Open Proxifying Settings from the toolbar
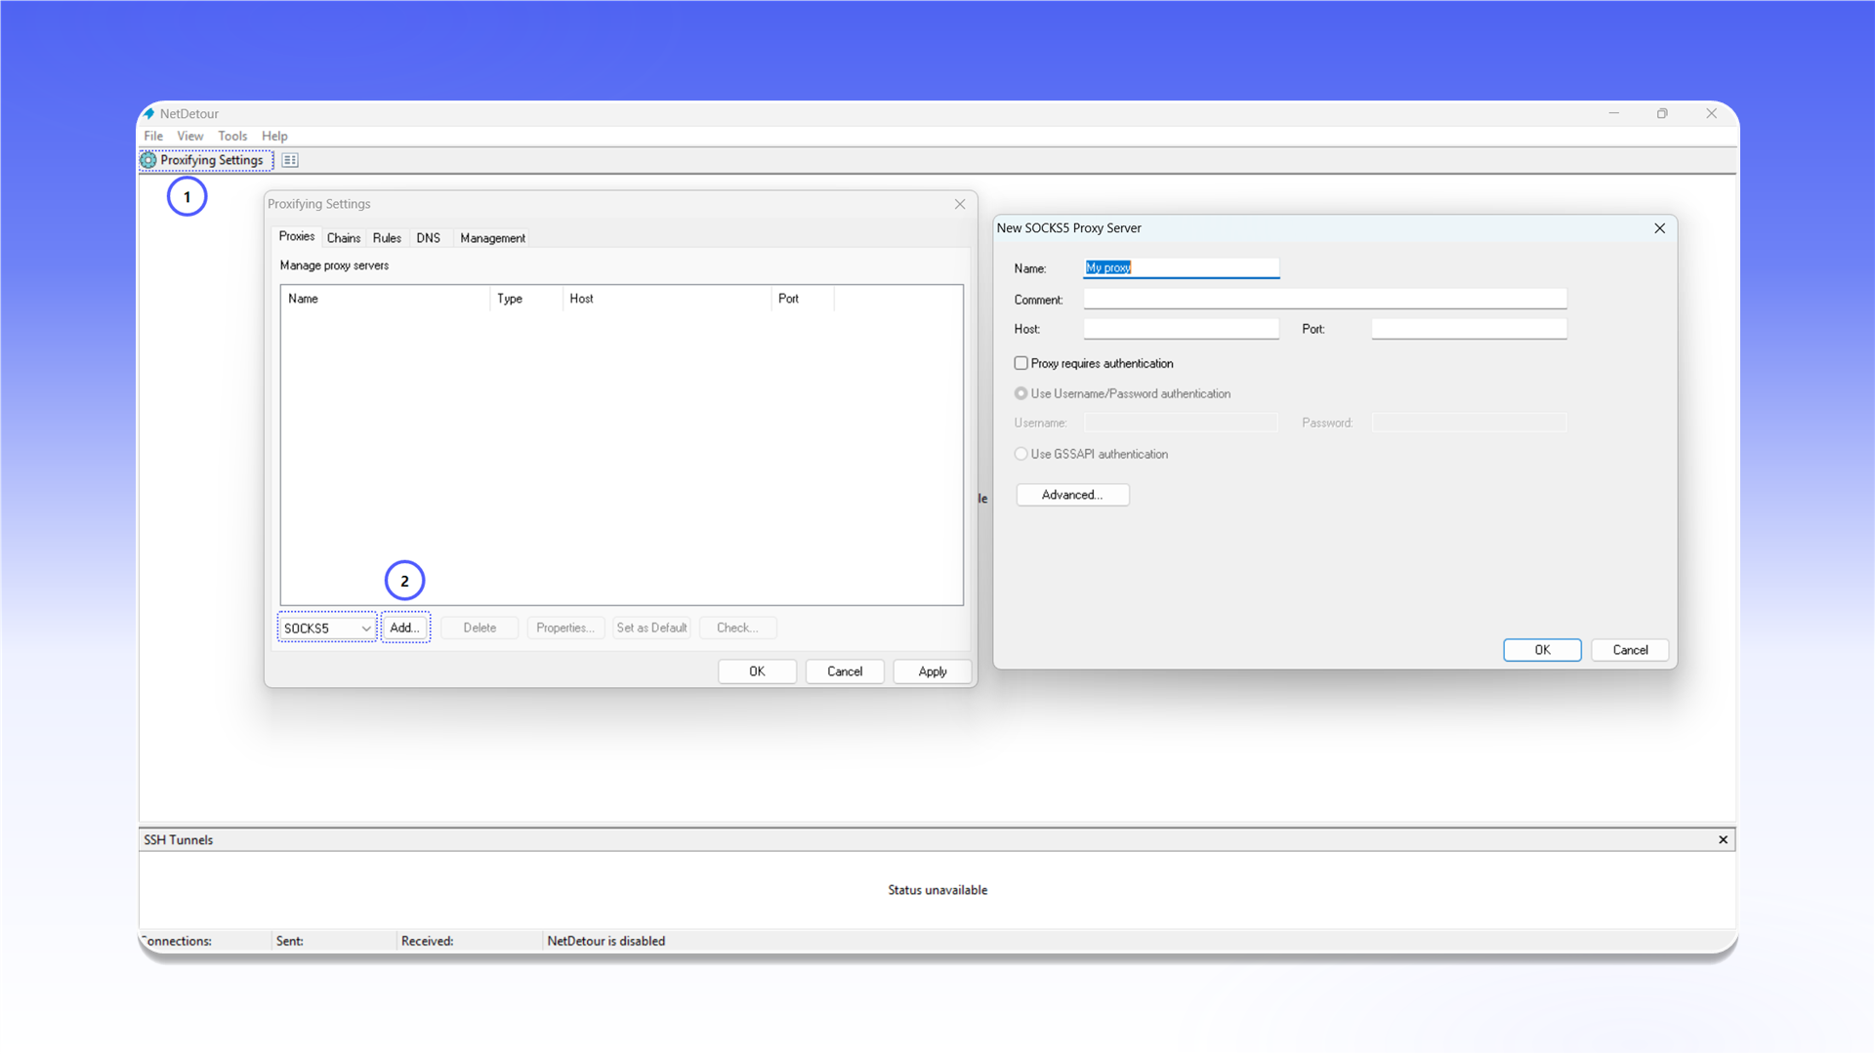Viewport: 1875px width, 1054px height. tap(205, 160)
